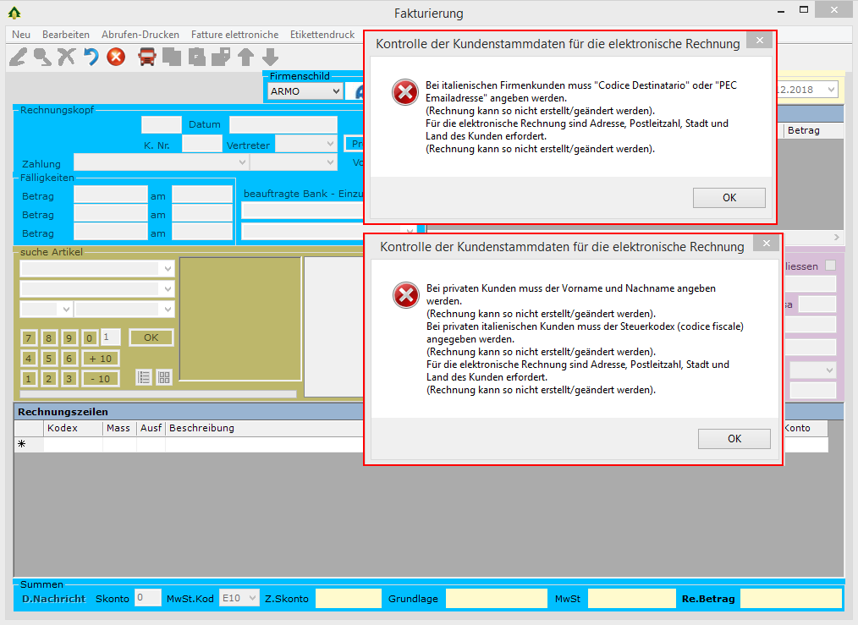Open the Abrufen-Drucken menu
Image resolution: width=858 pixels, height=625 pixels.
click(x=140, y=35)
